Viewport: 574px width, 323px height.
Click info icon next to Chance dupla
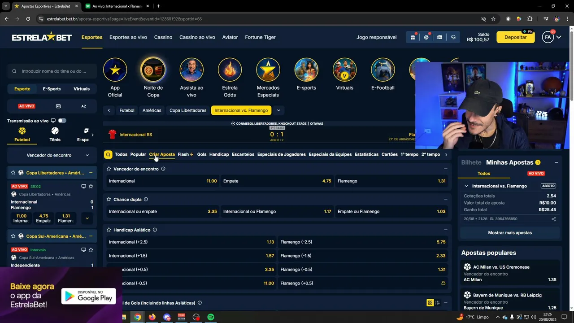pos(146,199)
